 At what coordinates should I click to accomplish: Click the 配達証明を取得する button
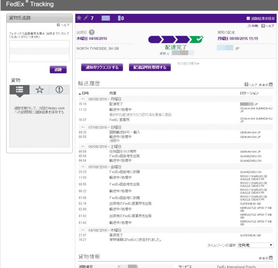[x=150, y=67]
